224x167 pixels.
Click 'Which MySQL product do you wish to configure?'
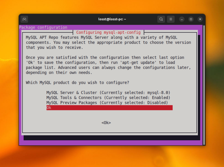pos(77,83)
